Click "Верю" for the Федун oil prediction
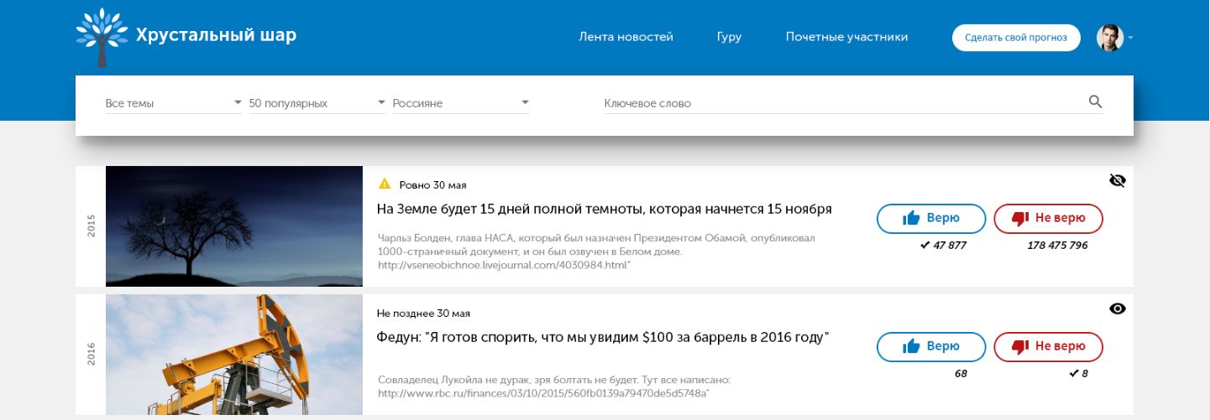 930,346
